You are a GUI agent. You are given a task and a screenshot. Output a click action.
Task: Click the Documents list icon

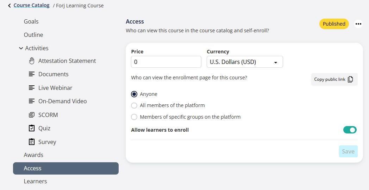click(32, 74)
